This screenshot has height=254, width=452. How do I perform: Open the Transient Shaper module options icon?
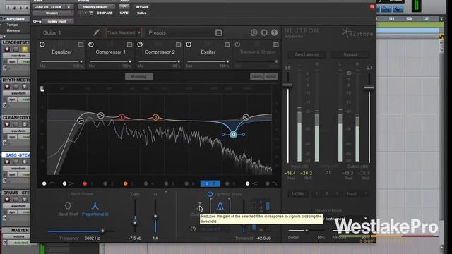(276, 44)
